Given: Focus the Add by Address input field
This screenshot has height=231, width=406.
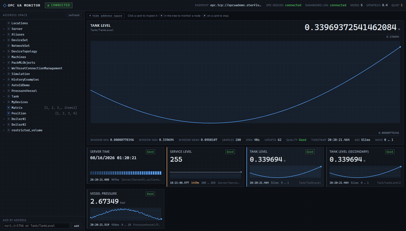Looking at the screenshot, I should (36, 226).
